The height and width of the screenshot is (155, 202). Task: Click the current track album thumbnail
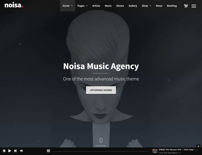[x=155, y=151]
